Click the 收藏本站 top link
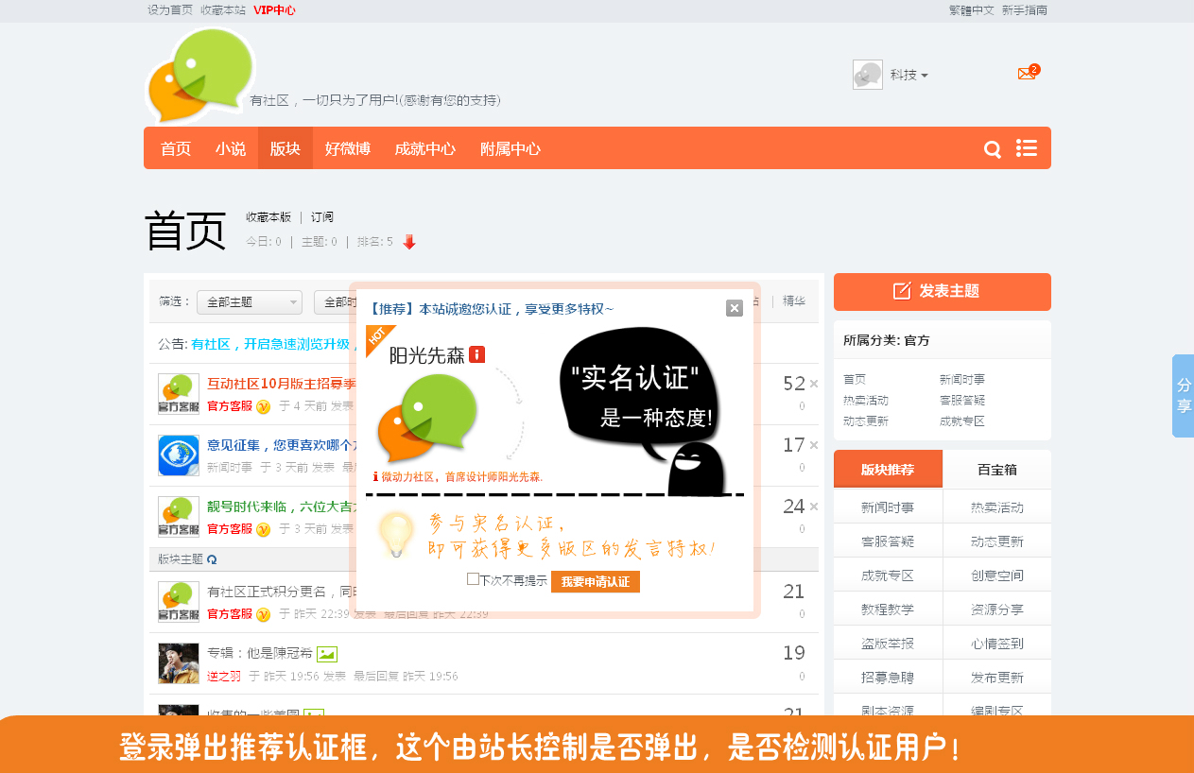This screenshot has width=1194, height=773. [x=223, y=10]
